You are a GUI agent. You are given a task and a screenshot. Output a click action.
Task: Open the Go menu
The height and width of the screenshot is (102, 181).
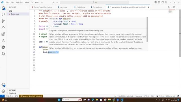[32, 2]
